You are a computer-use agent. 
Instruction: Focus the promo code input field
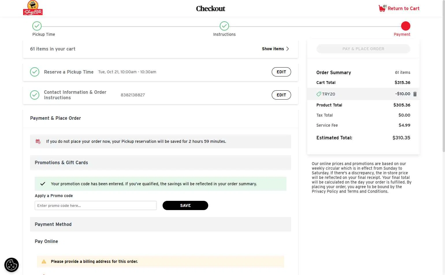point(96,205)
